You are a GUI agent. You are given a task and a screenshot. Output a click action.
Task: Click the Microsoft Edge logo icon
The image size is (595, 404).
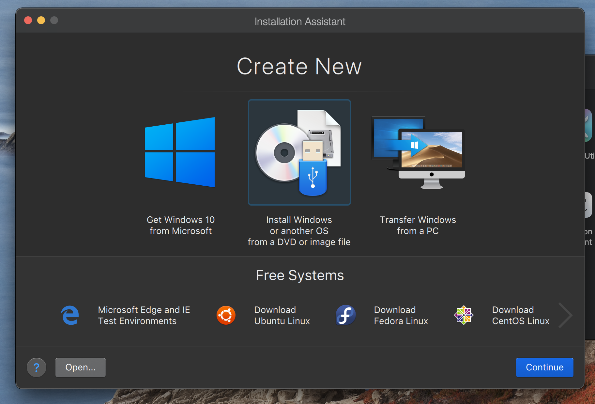[70, 315]
